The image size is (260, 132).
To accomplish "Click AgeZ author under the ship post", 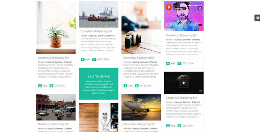I will point(88,59).
